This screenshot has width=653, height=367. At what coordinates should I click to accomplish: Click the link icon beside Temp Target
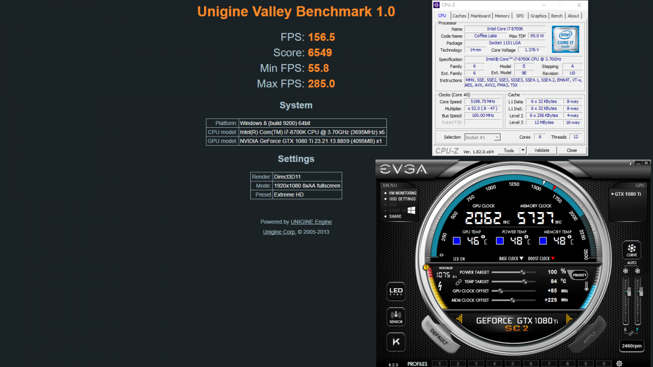coord(458,282)
